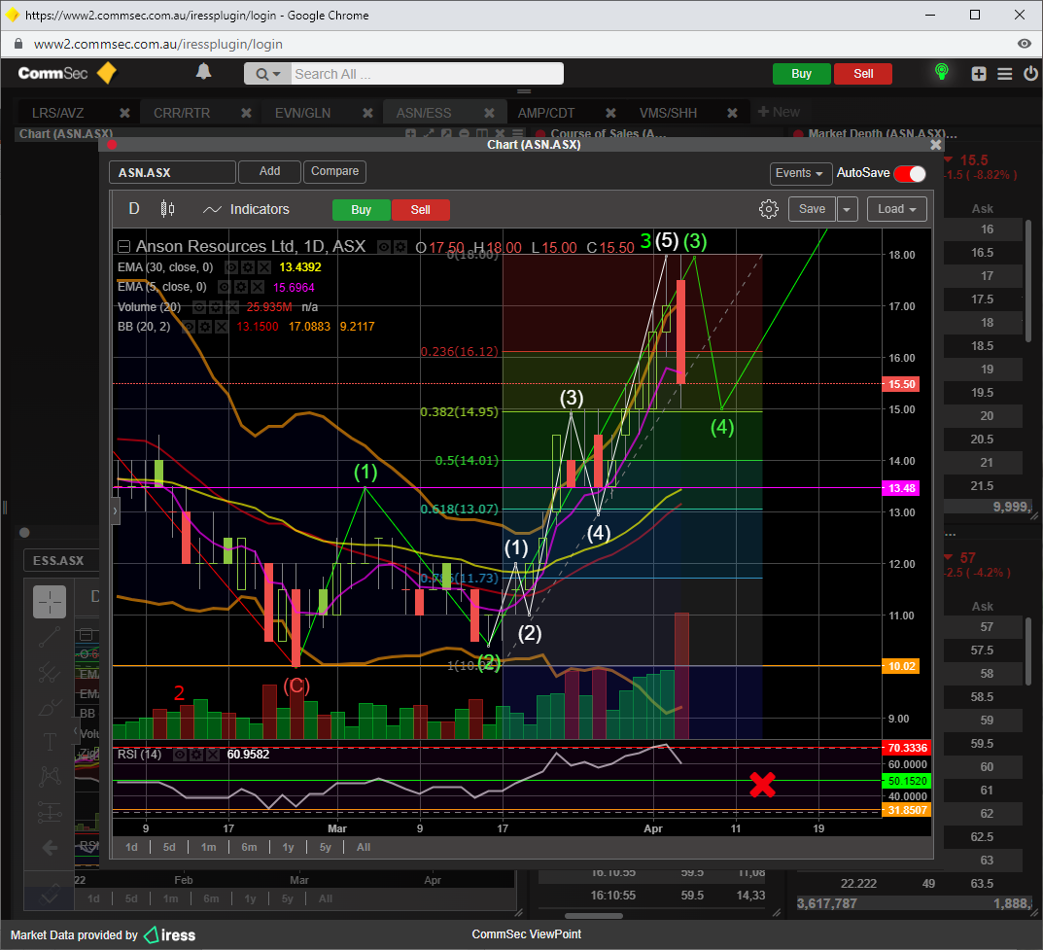This screenshot has width=1043, height=950.
Task: Switch to the CRR/RTR tab
Action: point(182,113)
